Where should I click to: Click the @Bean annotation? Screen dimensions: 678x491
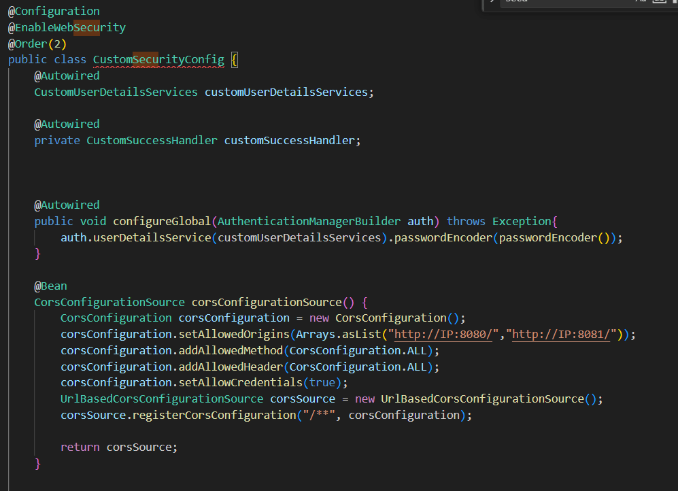coord(51,286)
